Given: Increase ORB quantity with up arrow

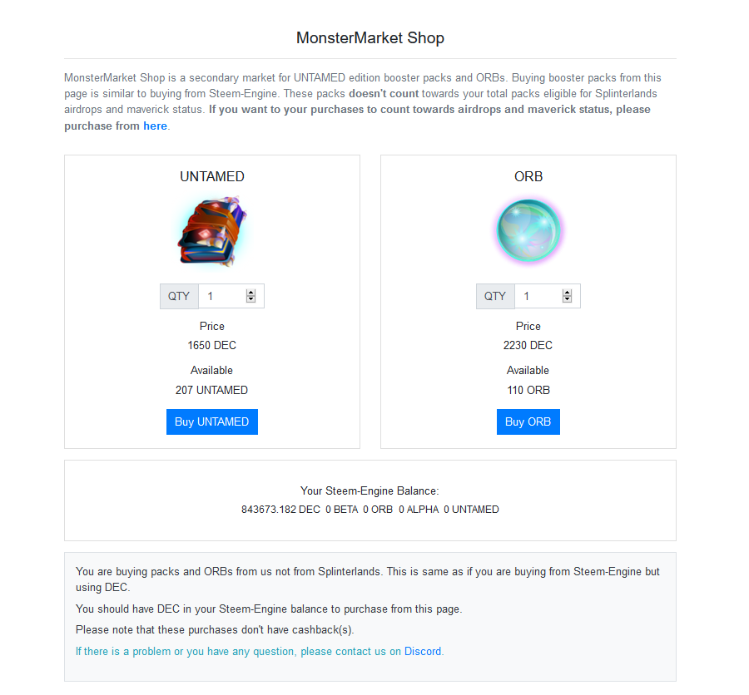Looking at the screenshot, I should click(x=567, y=293).
